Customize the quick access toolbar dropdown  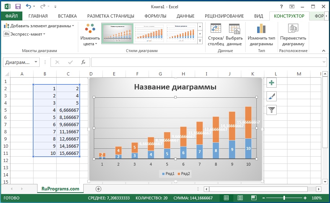55,7
